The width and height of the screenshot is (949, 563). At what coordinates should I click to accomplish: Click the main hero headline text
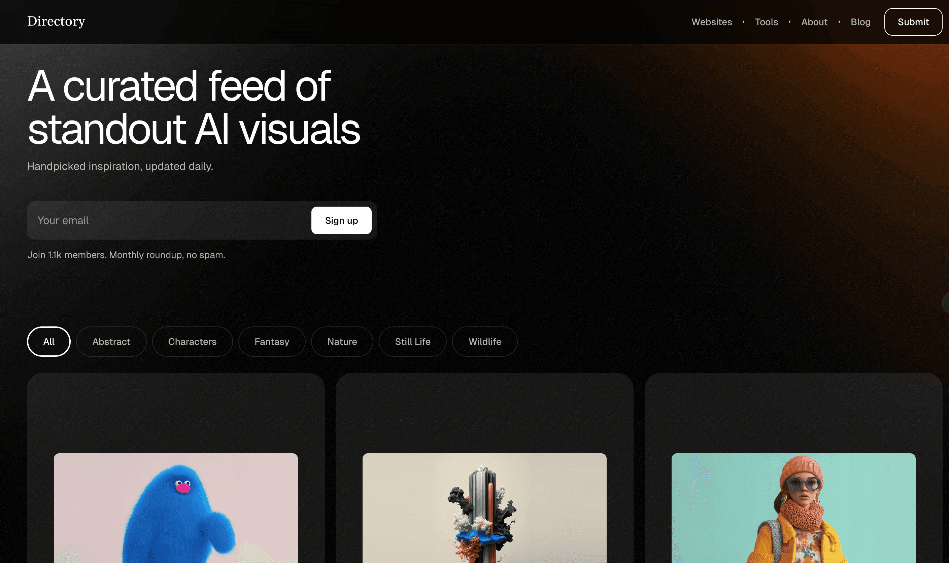point(194,107)
